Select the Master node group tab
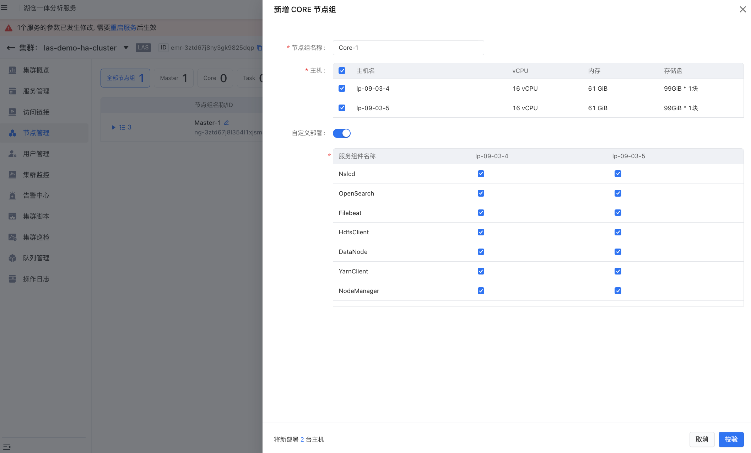 [173, 78]
